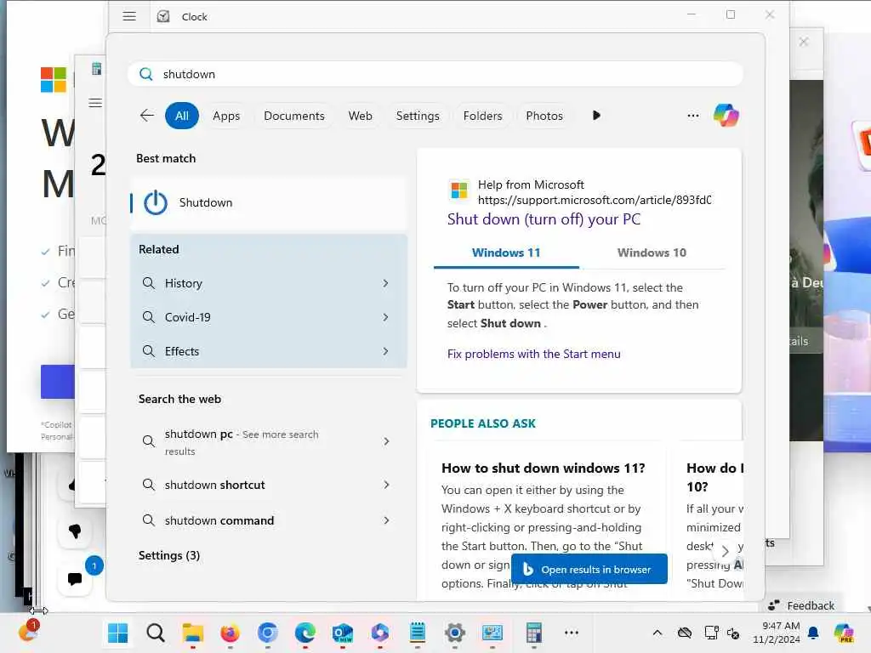
Task: Show taskbar overflow apps ellipsis
Action: 571,633
